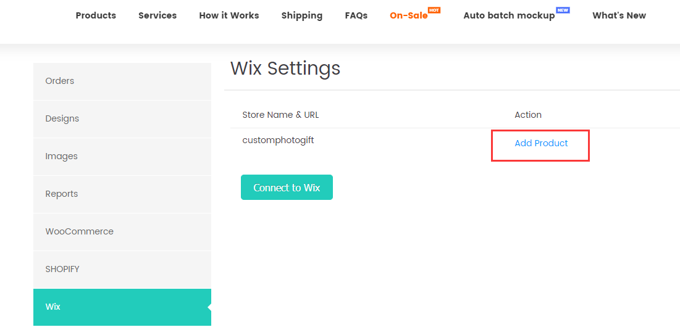
Task: Open the FAQs page
Action: 356,15
